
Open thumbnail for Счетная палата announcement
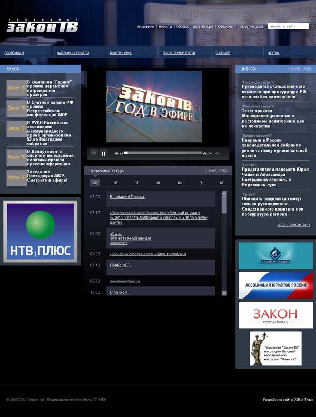pos(16,108)
